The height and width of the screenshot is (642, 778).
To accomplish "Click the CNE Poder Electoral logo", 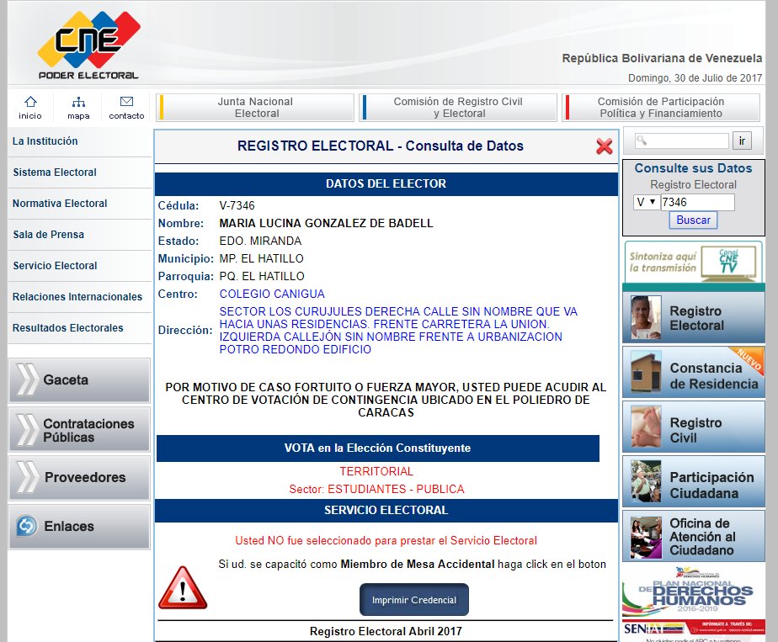I will [88, 45].
